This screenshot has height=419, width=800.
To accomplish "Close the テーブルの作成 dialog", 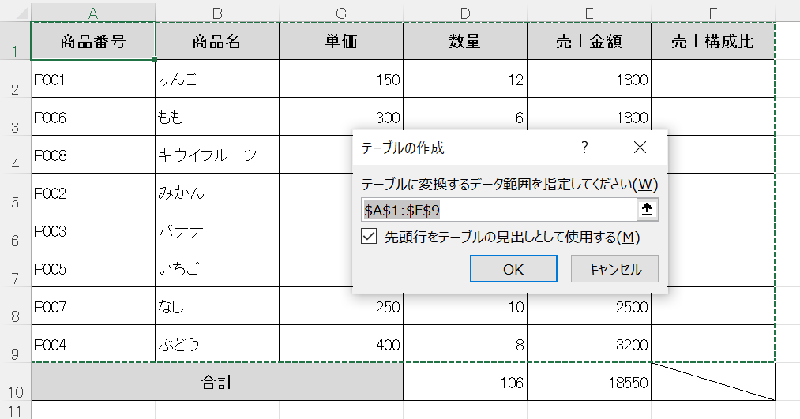I will click(x=640, y=148).
